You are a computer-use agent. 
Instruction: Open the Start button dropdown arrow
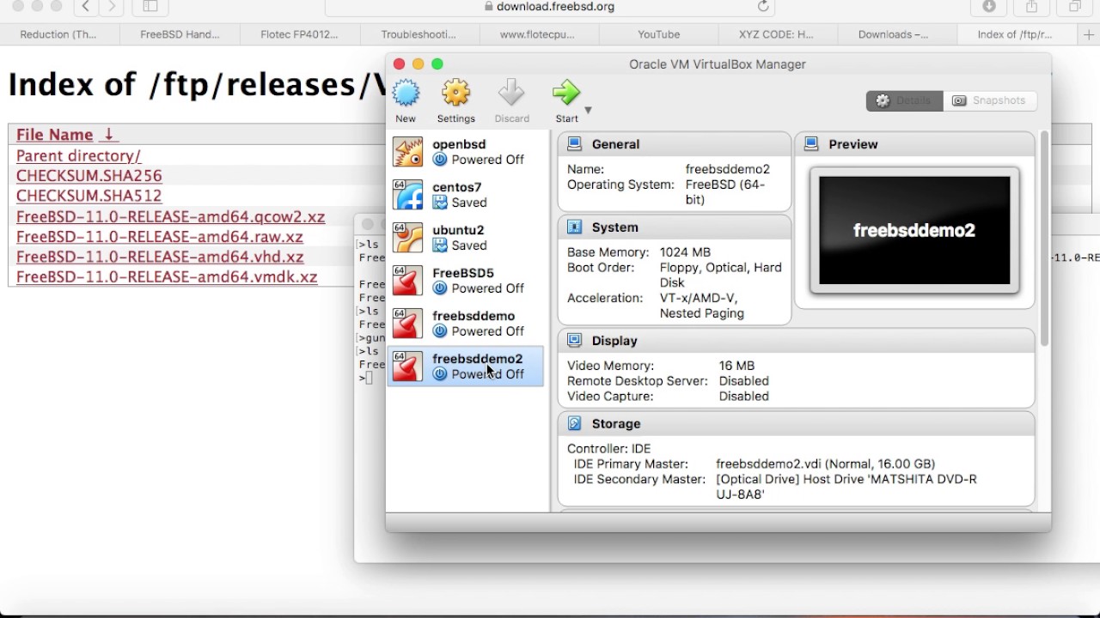point(588,110)
